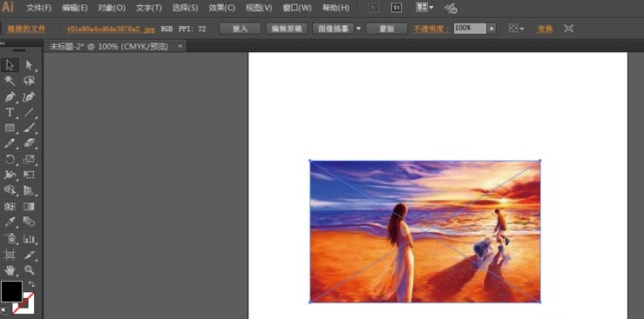This screenshot has width=644, height=319.
Task: Select the Rotate tool
Action: 10,159
